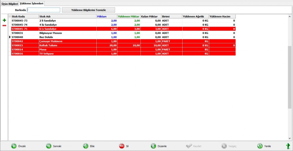Click the Düzenle edit button
Image resolution: width=293 pixels, height=151 pixels.
[153, 146]
